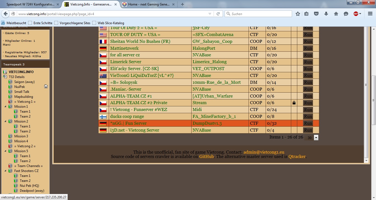Open Vorgeschlagene Sites bookmark
The height and width of the screenshot is (200, 376).
[x=72, y=23]
